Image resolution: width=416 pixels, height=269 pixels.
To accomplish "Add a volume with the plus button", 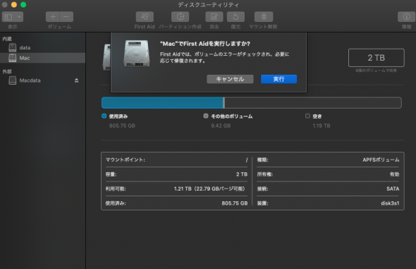I will [53, 17].
